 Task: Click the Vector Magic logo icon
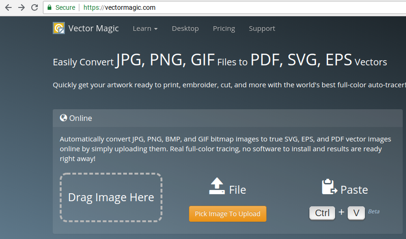(x=59, y=28)
